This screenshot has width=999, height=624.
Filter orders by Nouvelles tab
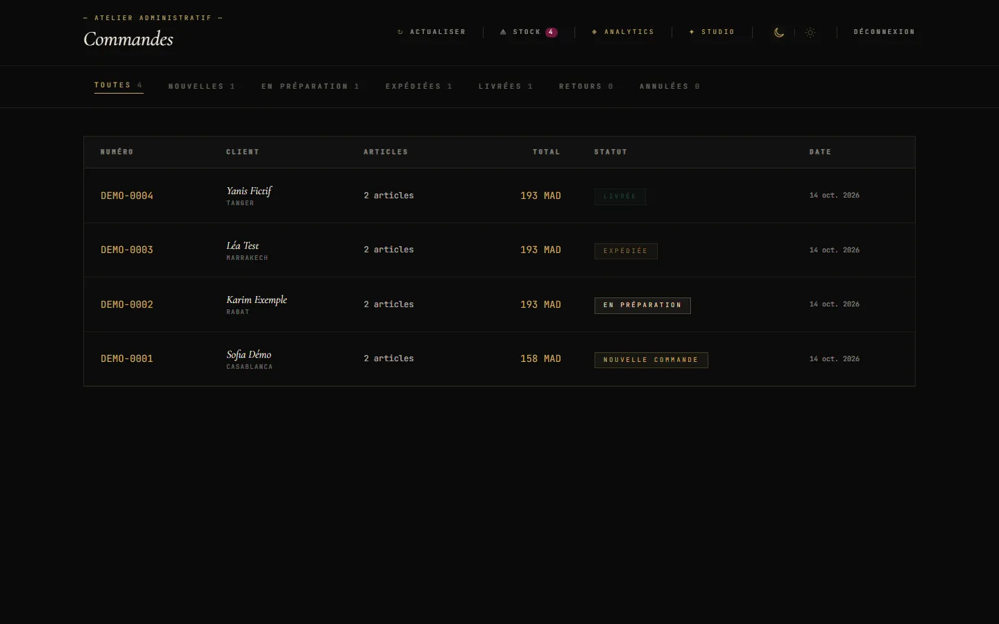click(202, 87)
